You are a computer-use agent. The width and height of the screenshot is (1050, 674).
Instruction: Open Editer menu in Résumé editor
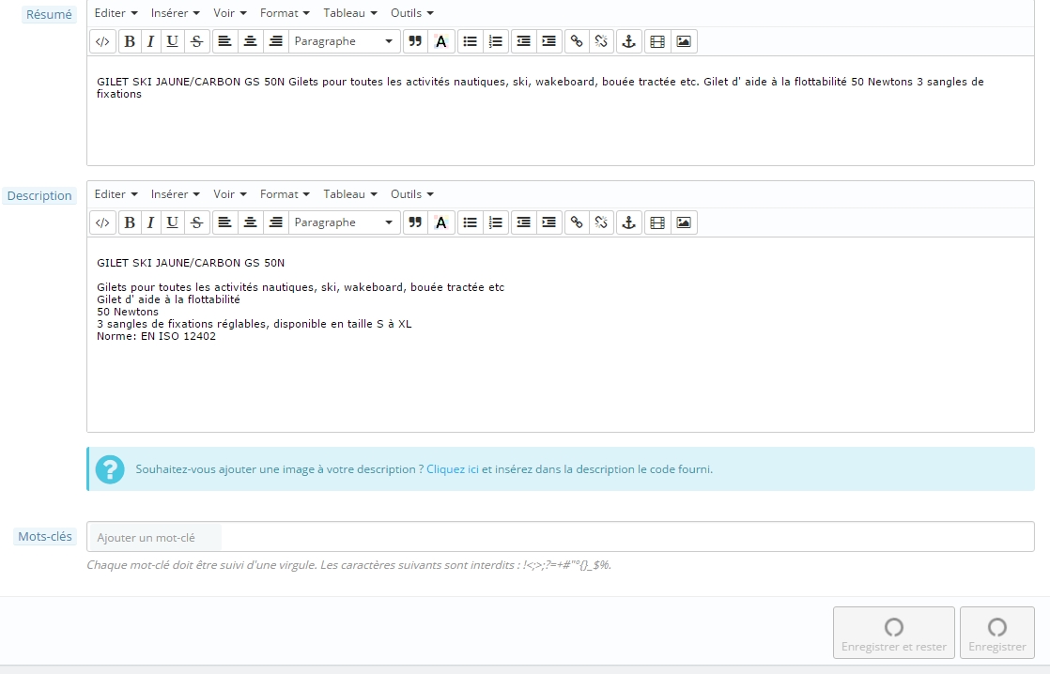(116, 13)
